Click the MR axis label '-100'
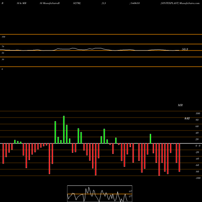This screenshot has height=202, width=202. (198, 178)
